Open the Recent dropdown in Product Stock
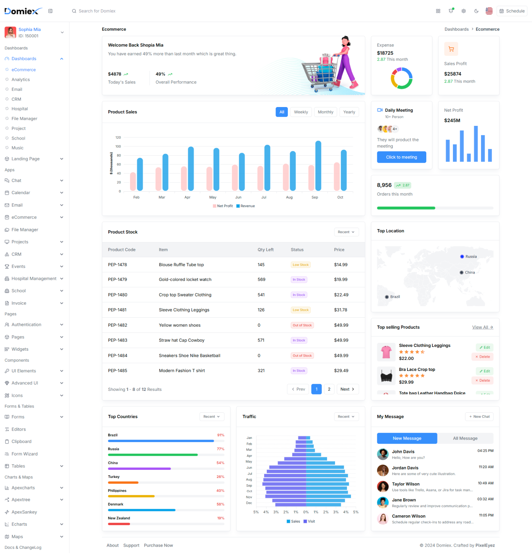The image size is (532, 554). (x=346, y=232)
